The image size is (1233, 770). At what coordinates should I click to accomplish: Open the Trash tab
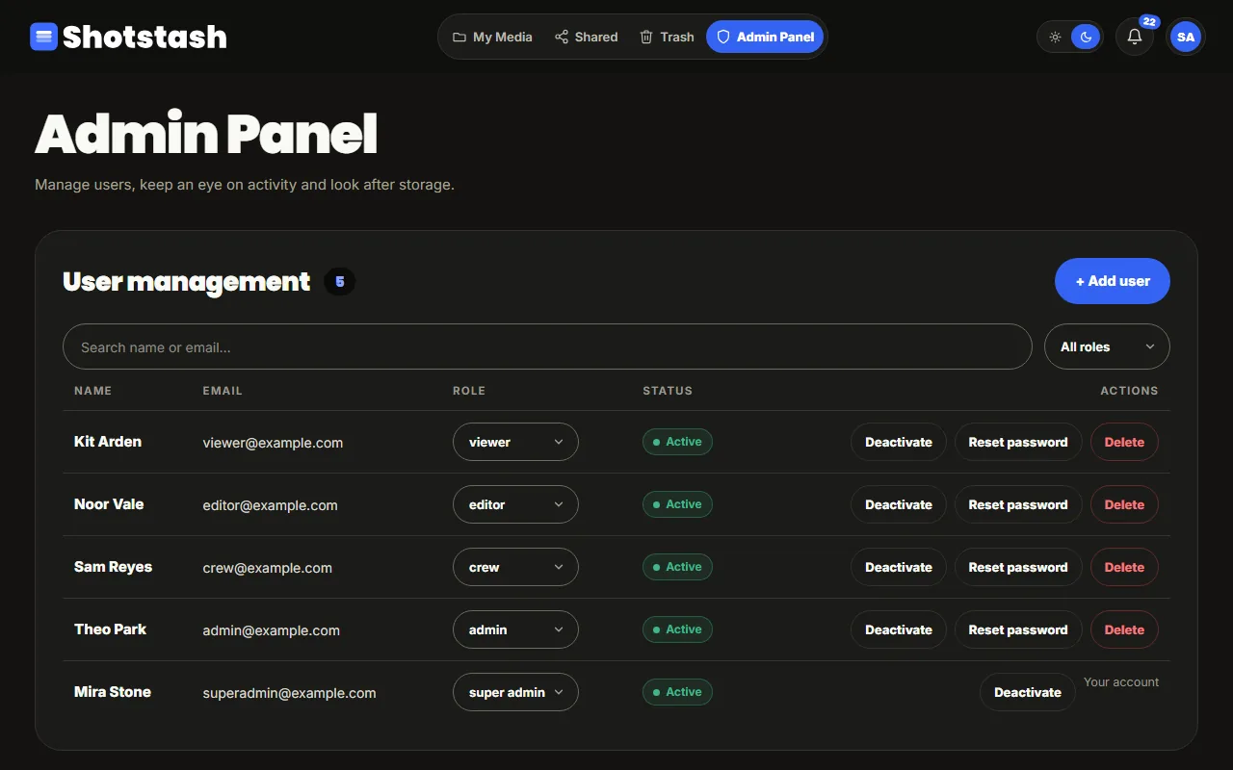click(667, 37)
